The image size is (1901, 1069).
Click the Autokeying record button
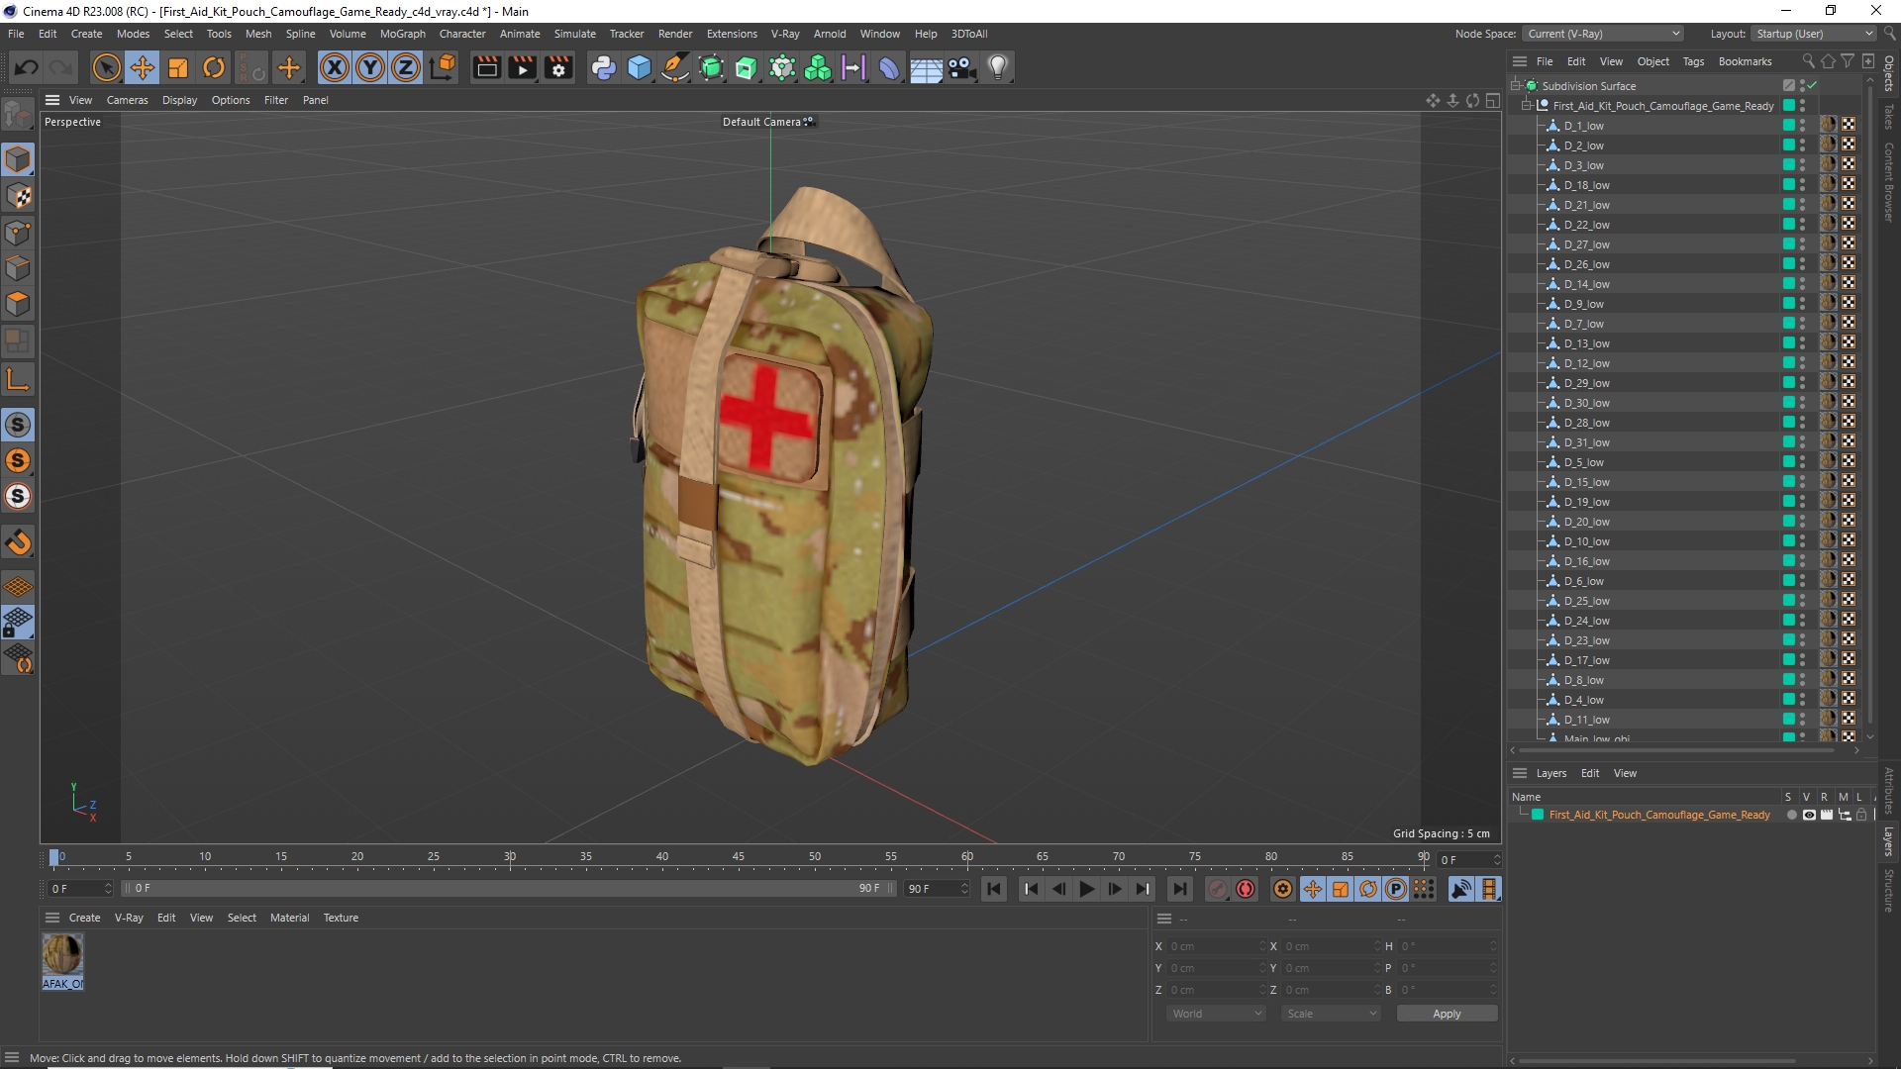point(1246,889)
